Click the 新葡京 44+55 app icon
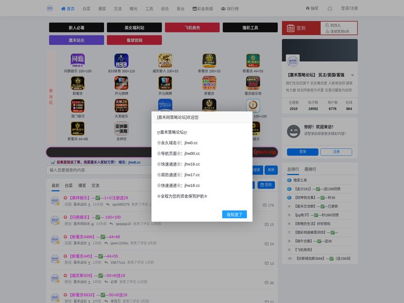 tap(253, 61)
